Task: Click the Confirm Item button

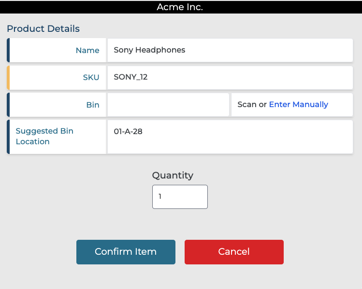Action: [126, 252]
